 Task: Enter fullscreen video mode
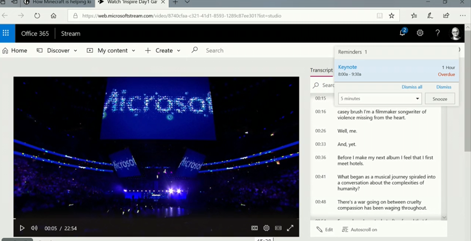[290, 228]
